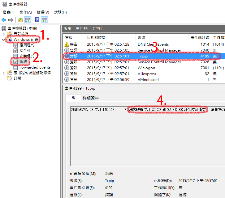Expand the 自訂檢視 tree node
Image resolution: width=225 pixels, height=198 pixels.
4,34
